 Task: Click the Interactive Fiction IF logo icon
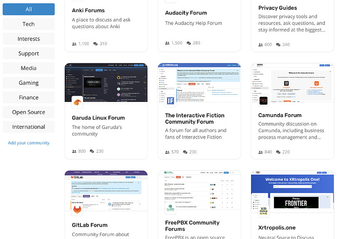point(170,101)
